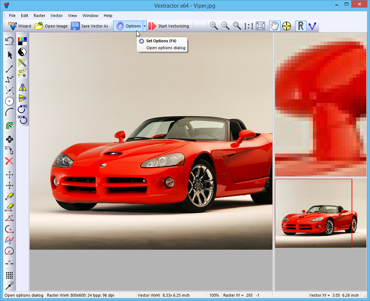
Task: Toggle the pan hand tool
Action: coord(275,26)
